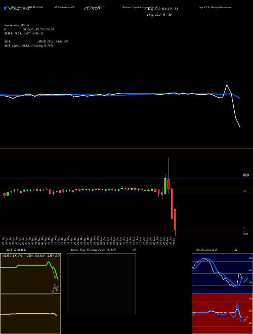253x334 pixels.
Task: Click the last red candlestick on the chart
Action: click(x=175, y=220)
